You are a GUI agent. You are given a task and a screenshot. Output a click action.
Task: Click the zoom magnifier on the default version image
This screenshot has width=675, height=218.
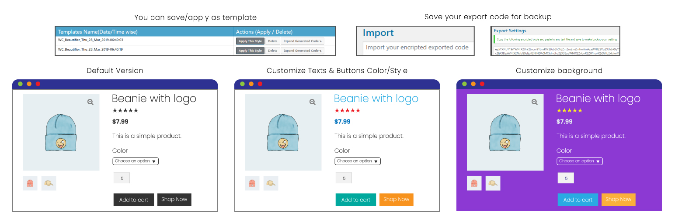pyautogui.click(x=90, y=102)
